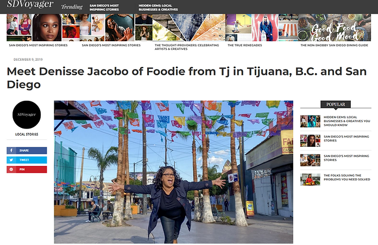
Task: Click the Facebook icon on Share button
Action: tap(11, 151)
